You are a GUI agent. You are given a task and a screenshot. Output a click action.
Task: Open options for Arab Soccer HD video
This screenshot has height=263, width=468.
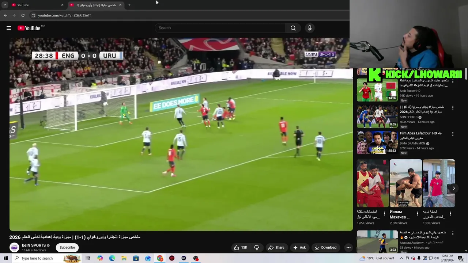tap(453, 81)
